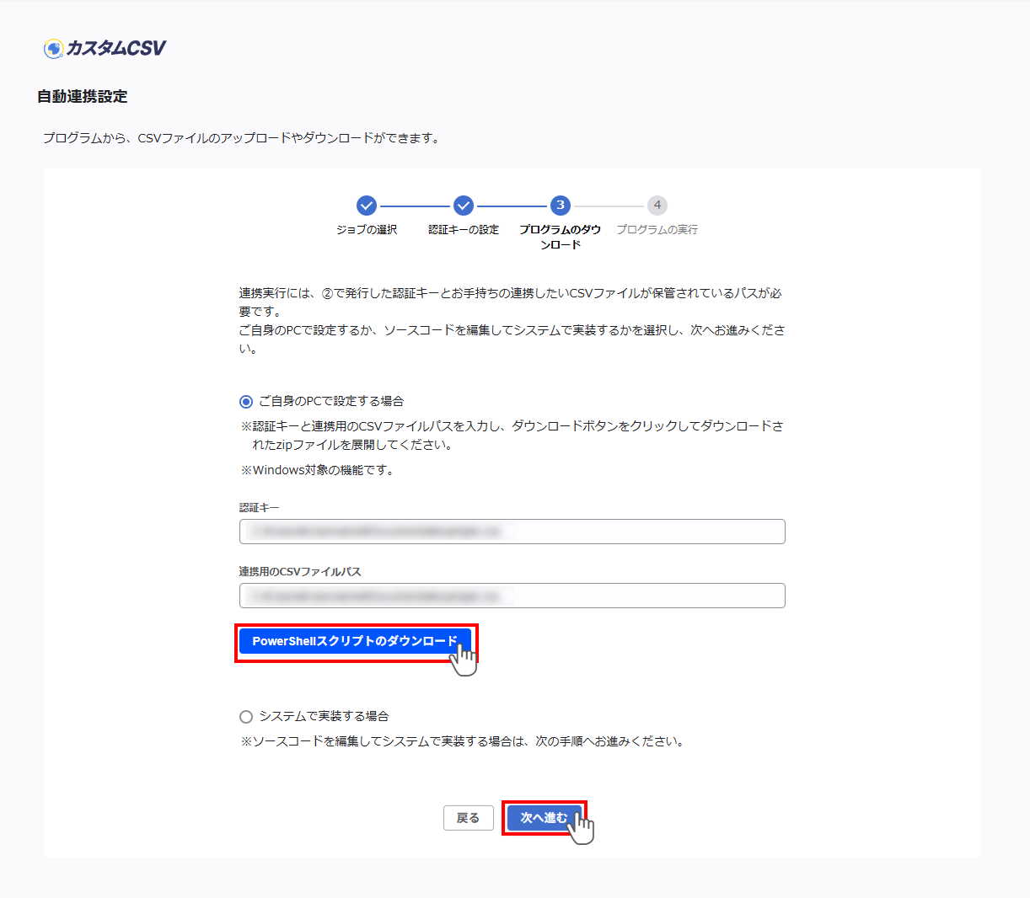Viewport: 1030px width, 898px height.
Task: Click the 戻る button
Action: click(x=468, y=817)
